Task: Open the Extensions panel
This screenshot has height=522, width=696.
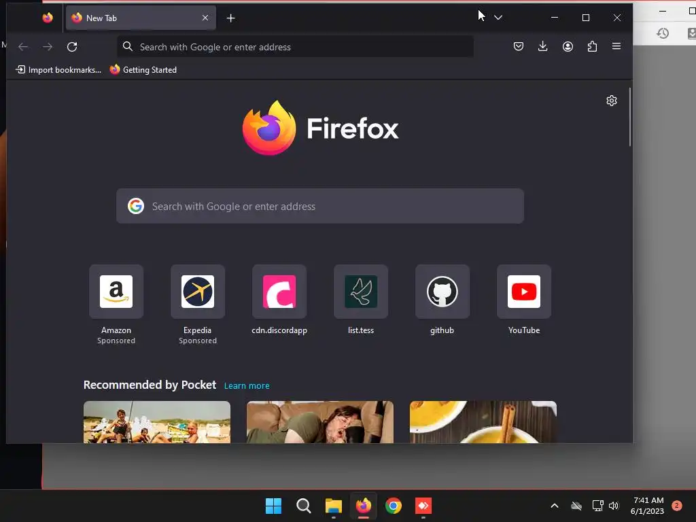Action: pos(592,46)
